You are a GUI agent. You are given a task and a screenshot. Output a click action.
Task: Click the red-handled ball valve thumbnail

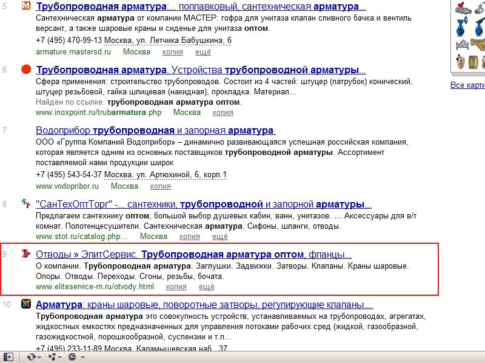pos(463,8)
